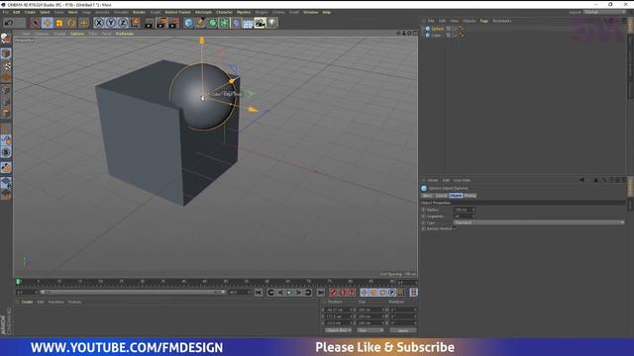The height and width of the screenshot is (356, 634).
Task: Click the Cube primitive icon
Action: coord(188,23)
